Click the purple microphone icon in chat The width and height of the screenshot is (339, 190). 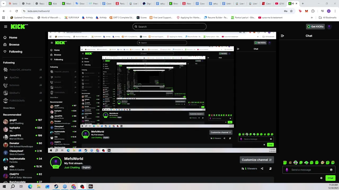287,170
